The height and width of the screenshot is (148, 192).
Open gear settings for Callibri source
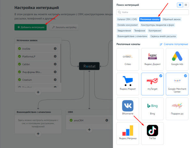click(x=55, y=64)
